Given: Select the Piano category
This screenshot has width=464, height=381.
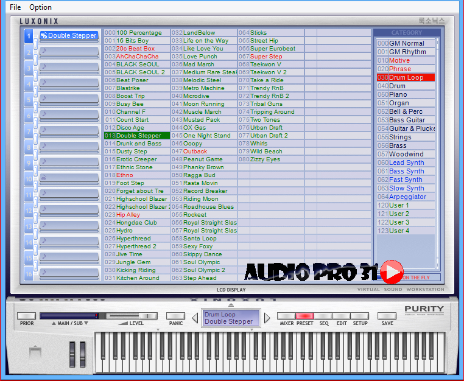Looking at the screenshot, I should (x=406, y=94).
